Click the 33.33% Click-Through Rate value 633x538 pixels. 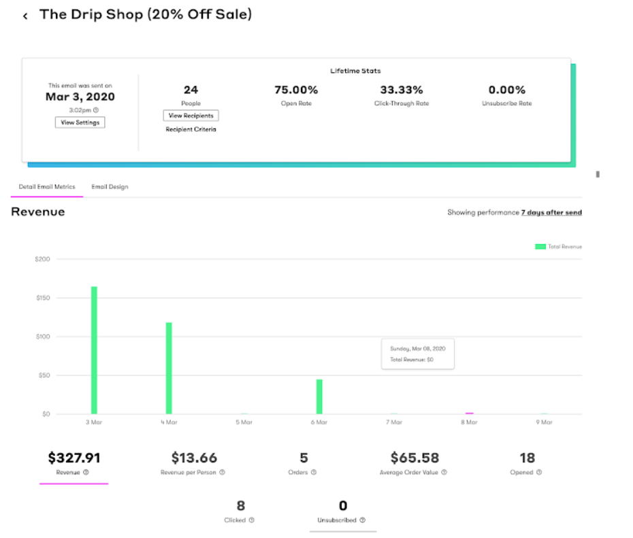click(402, 90)
